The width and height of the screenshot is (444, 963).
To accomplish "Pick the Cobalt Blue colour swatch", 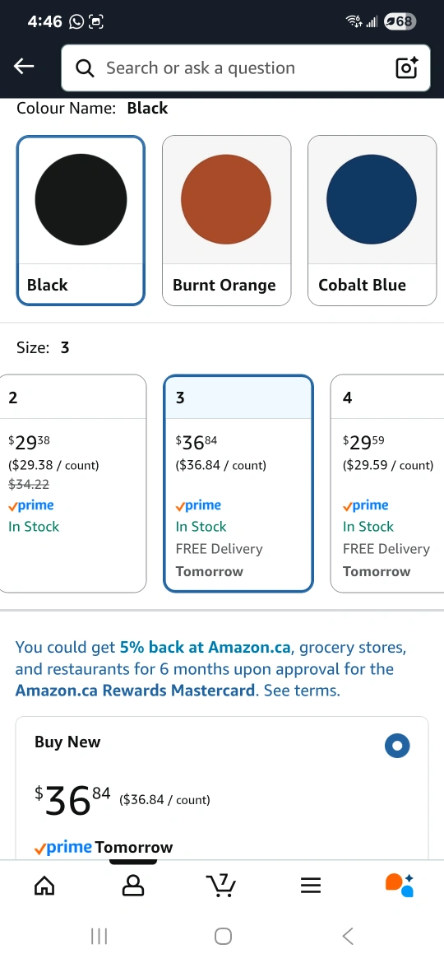I will point(372,221).
